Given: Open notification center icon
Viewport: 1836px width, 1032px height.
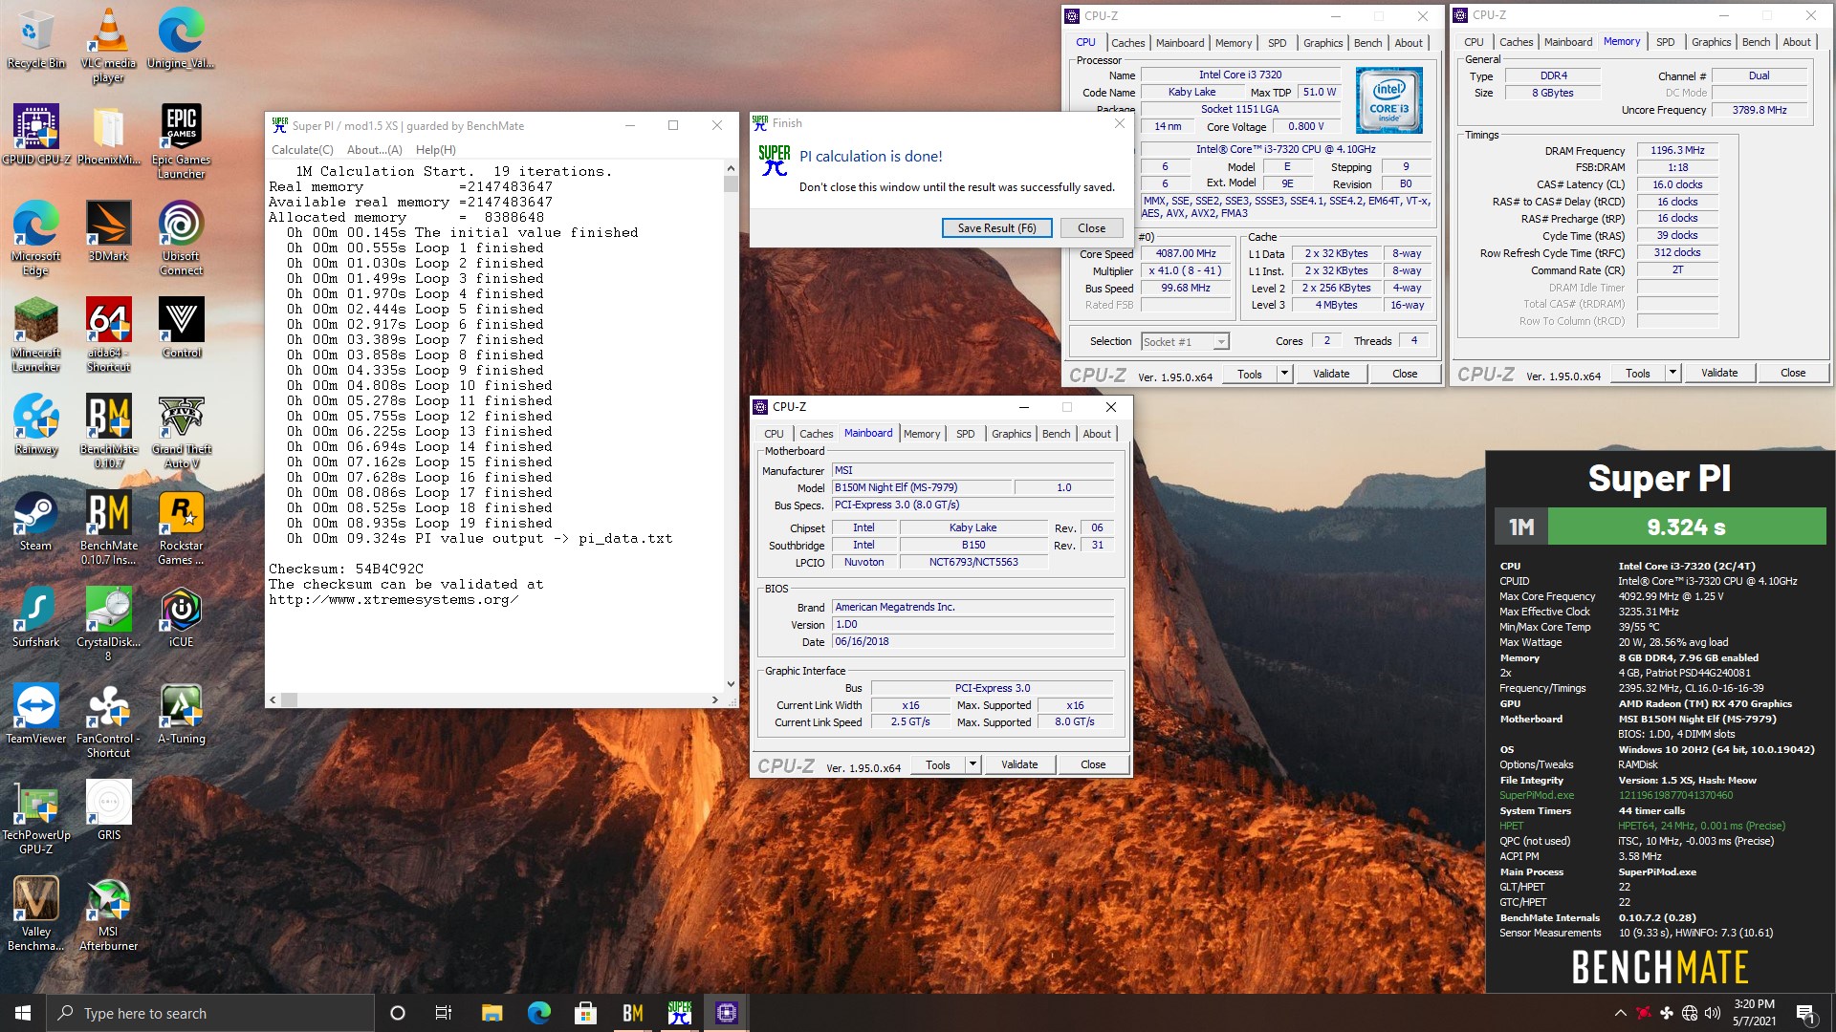Looking at the screenshot, I should [1805, 1013].
